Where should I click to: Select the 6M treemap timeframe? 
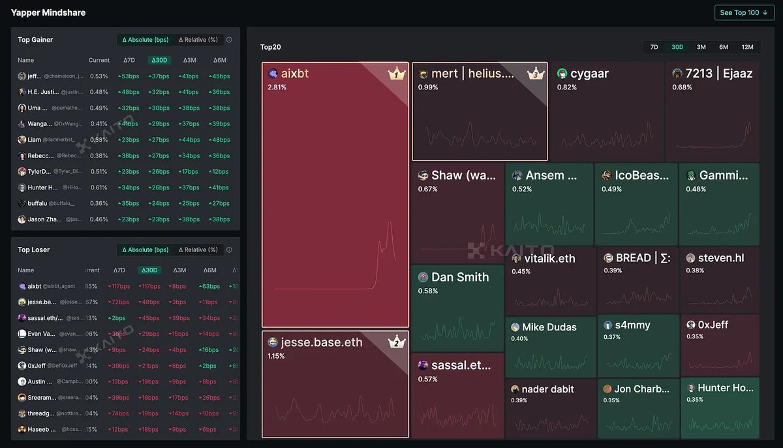(x=724, y=47)
